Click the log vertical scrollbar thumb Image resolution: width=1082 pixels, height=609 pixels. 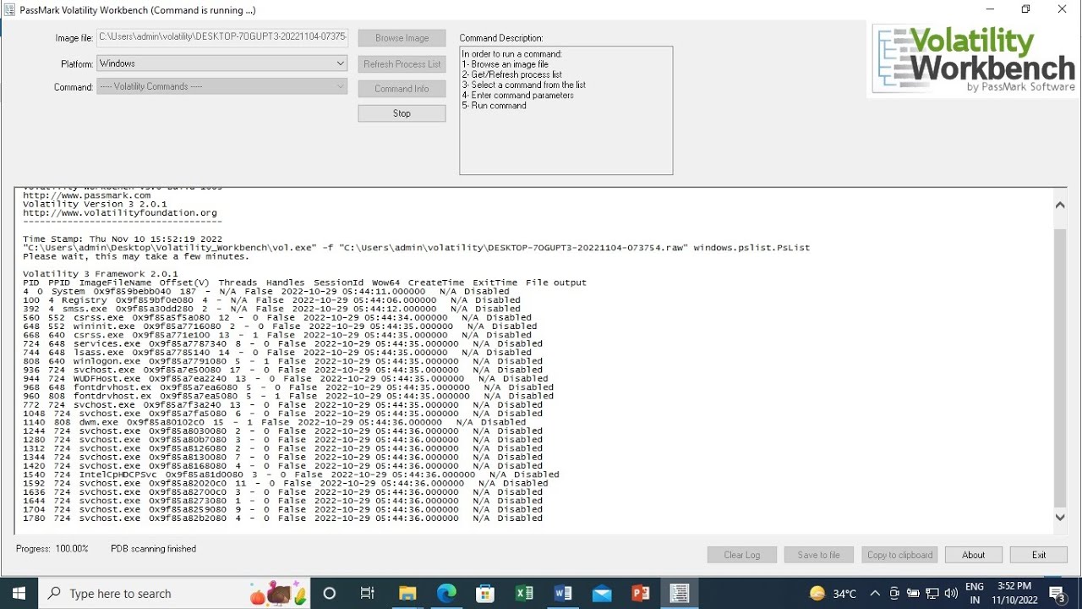tap(1060, 368)
